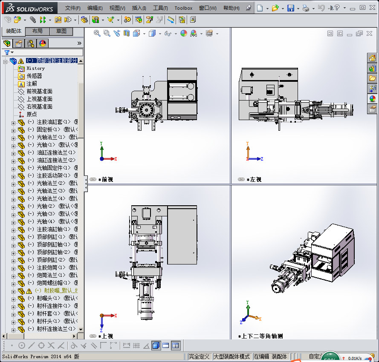Click the Previous View icon
This screenshot has width=379, height=362.
[117, 33]
